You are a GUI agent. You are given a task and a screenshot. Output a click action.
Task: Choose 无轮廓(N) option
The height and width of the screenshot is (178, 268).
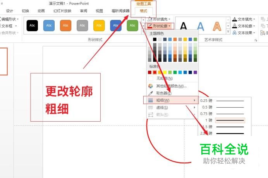point(172,78)
